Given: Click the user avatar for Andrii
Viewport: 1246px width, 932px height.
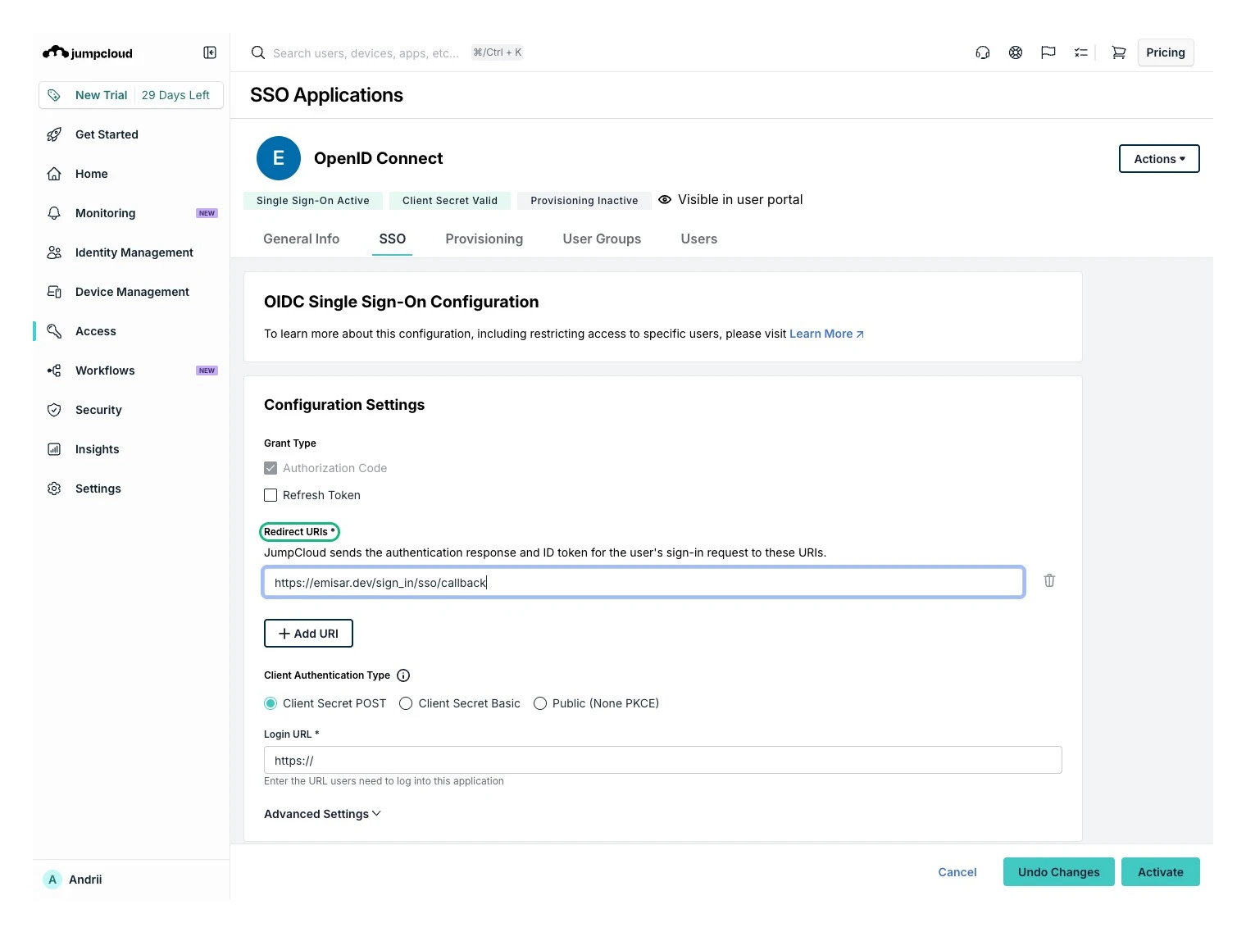Looking at the screenshot, I should (52, 880).
